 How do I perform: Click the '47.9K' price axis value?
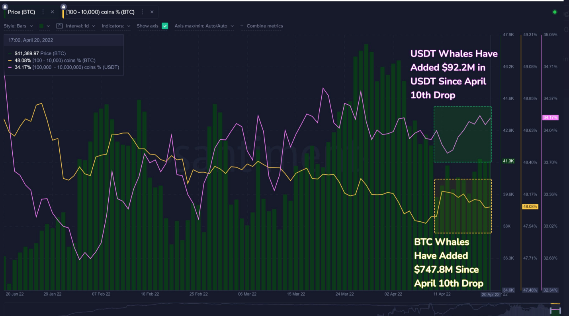point(508,35)
